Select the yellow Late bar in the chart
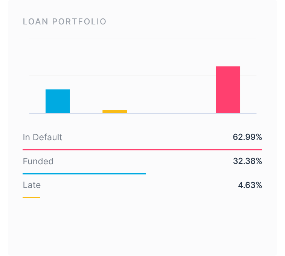The width and height of the screenshot is (285, 256). click(114, 111)
